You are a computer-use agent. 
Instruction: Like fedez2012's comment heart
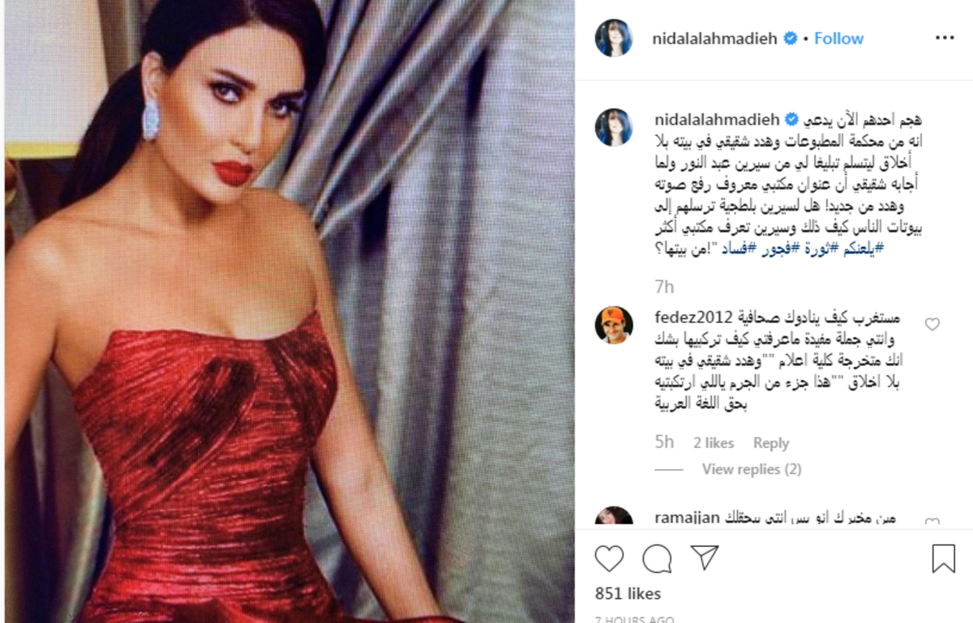coord(932,324)
